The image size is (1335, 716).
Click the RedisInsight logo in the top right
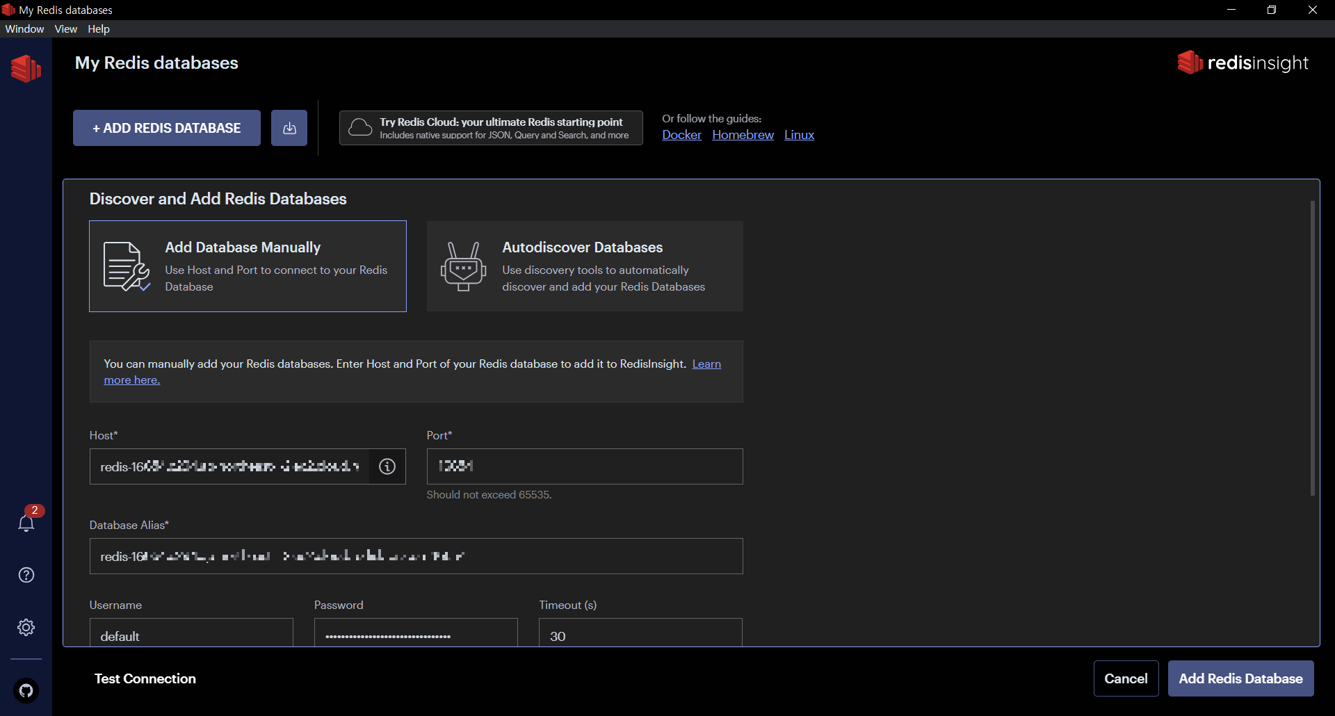pyautogui.click(x=1243, y=63)
